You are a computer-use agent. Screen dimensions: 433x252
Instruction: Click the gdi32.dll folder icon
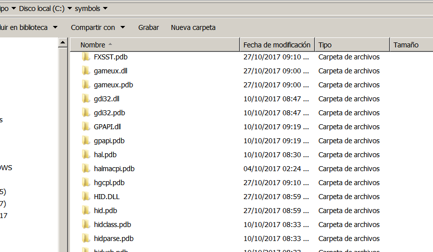point(85,99)
